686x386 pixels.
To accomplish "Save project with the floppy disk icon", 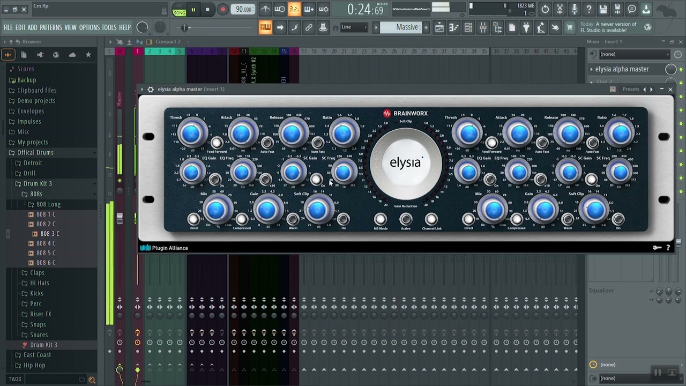I will point(603,9).
